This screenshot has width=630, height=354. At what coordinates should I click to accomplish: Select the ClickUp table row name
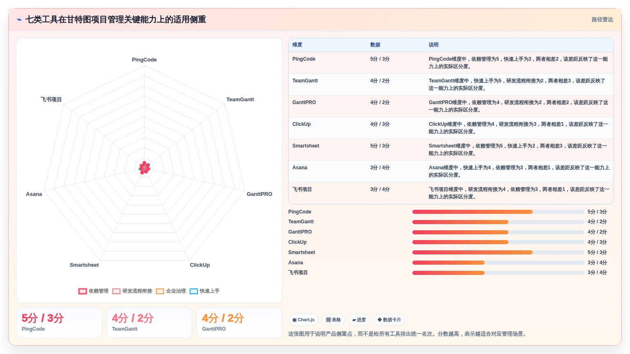coord(301,124)
